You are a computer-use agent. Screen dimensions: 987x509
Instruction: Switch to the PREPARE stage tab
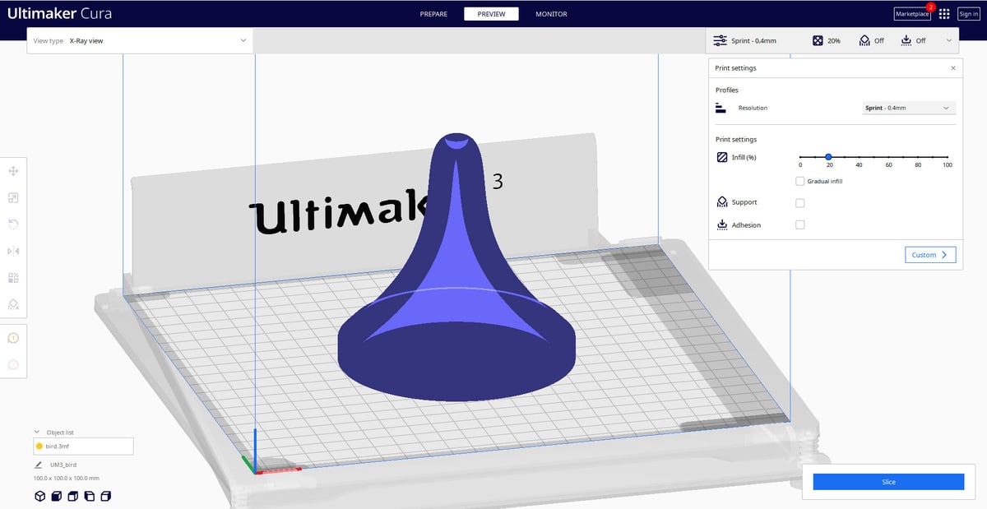(433, 14)
